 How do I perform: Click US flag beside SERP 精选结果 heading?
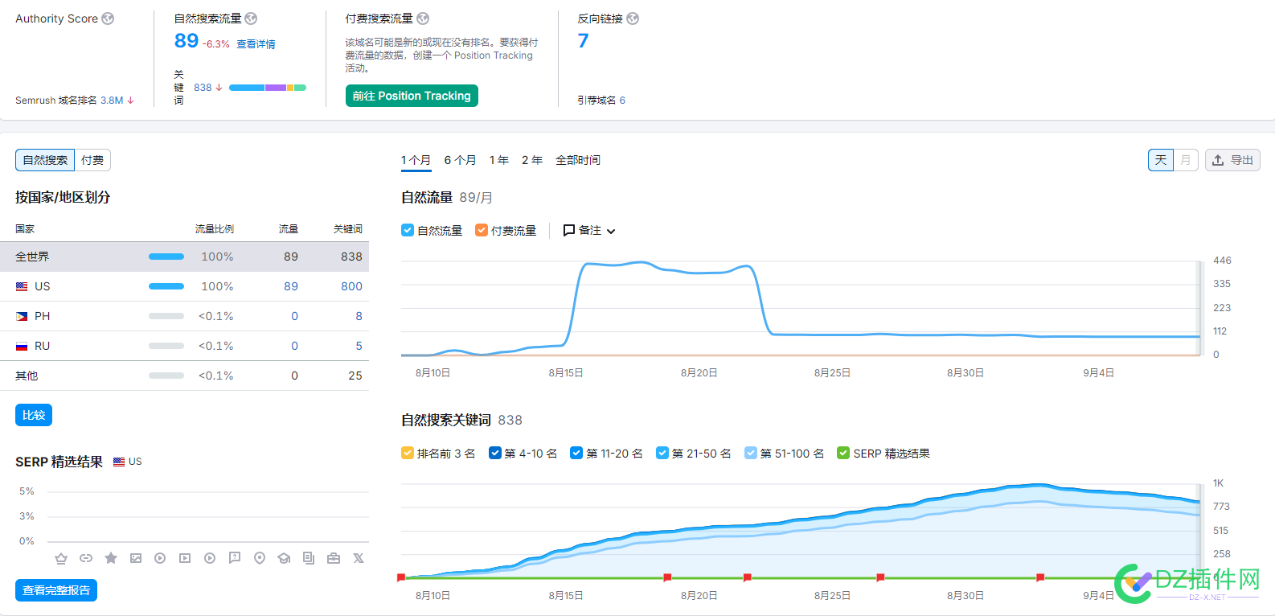pyautogui.click(x=119, y=462)
